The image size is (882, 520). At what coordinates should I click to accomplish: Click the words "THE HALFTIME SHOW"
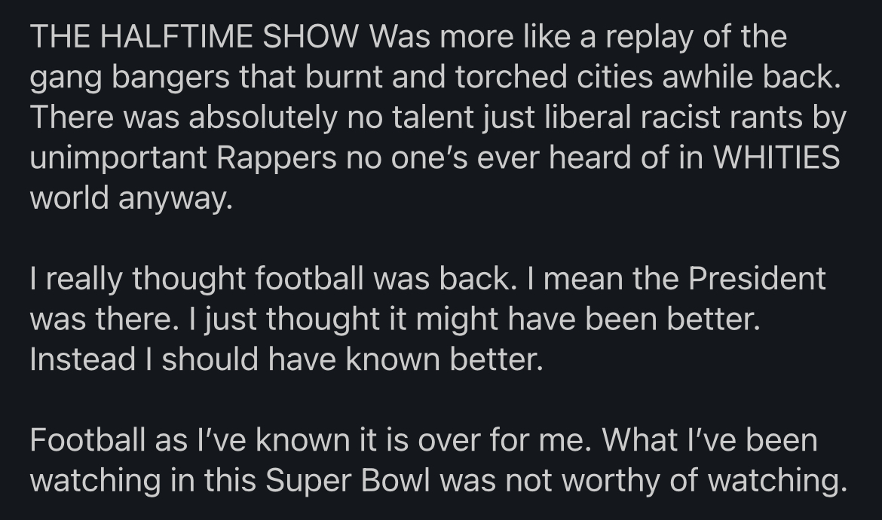[194, 37]
